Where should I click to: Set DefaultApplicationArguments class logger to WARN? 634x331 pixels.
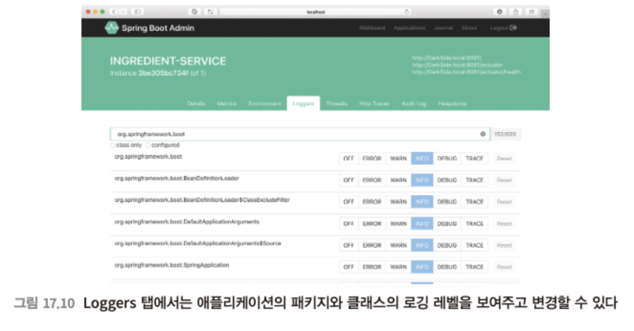(x=398, y=224)
